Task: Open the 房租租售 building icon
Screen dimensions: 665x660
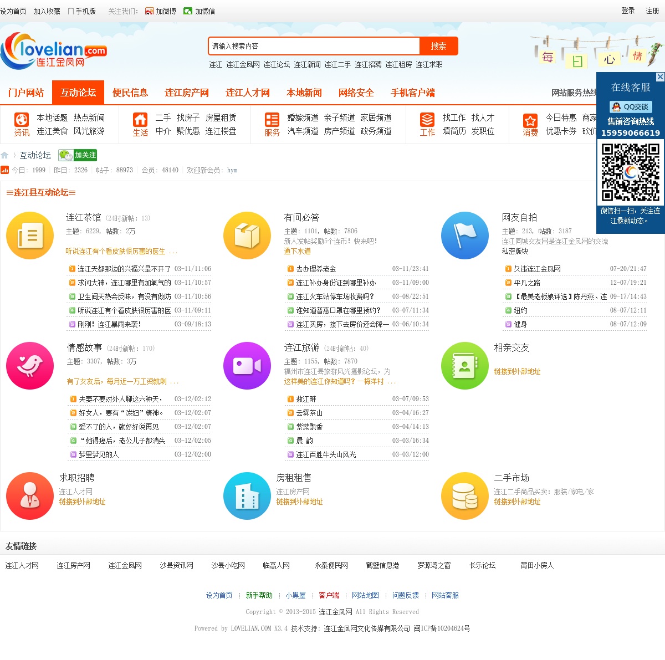Action: (247, 496)
